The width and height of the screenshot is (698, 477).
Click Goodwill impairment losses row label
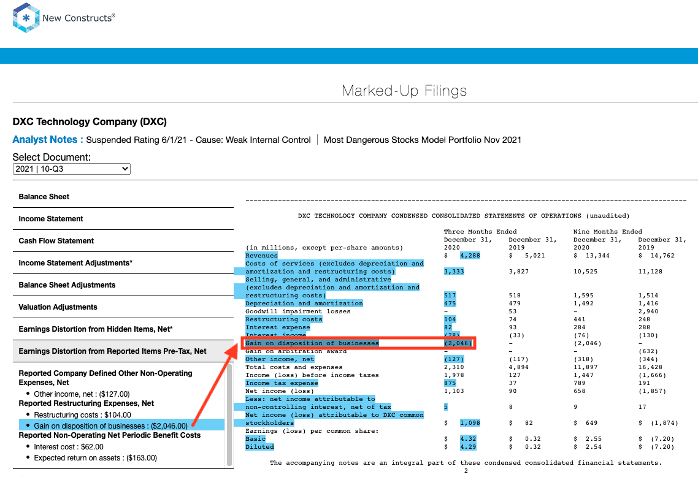click(298, 311)
